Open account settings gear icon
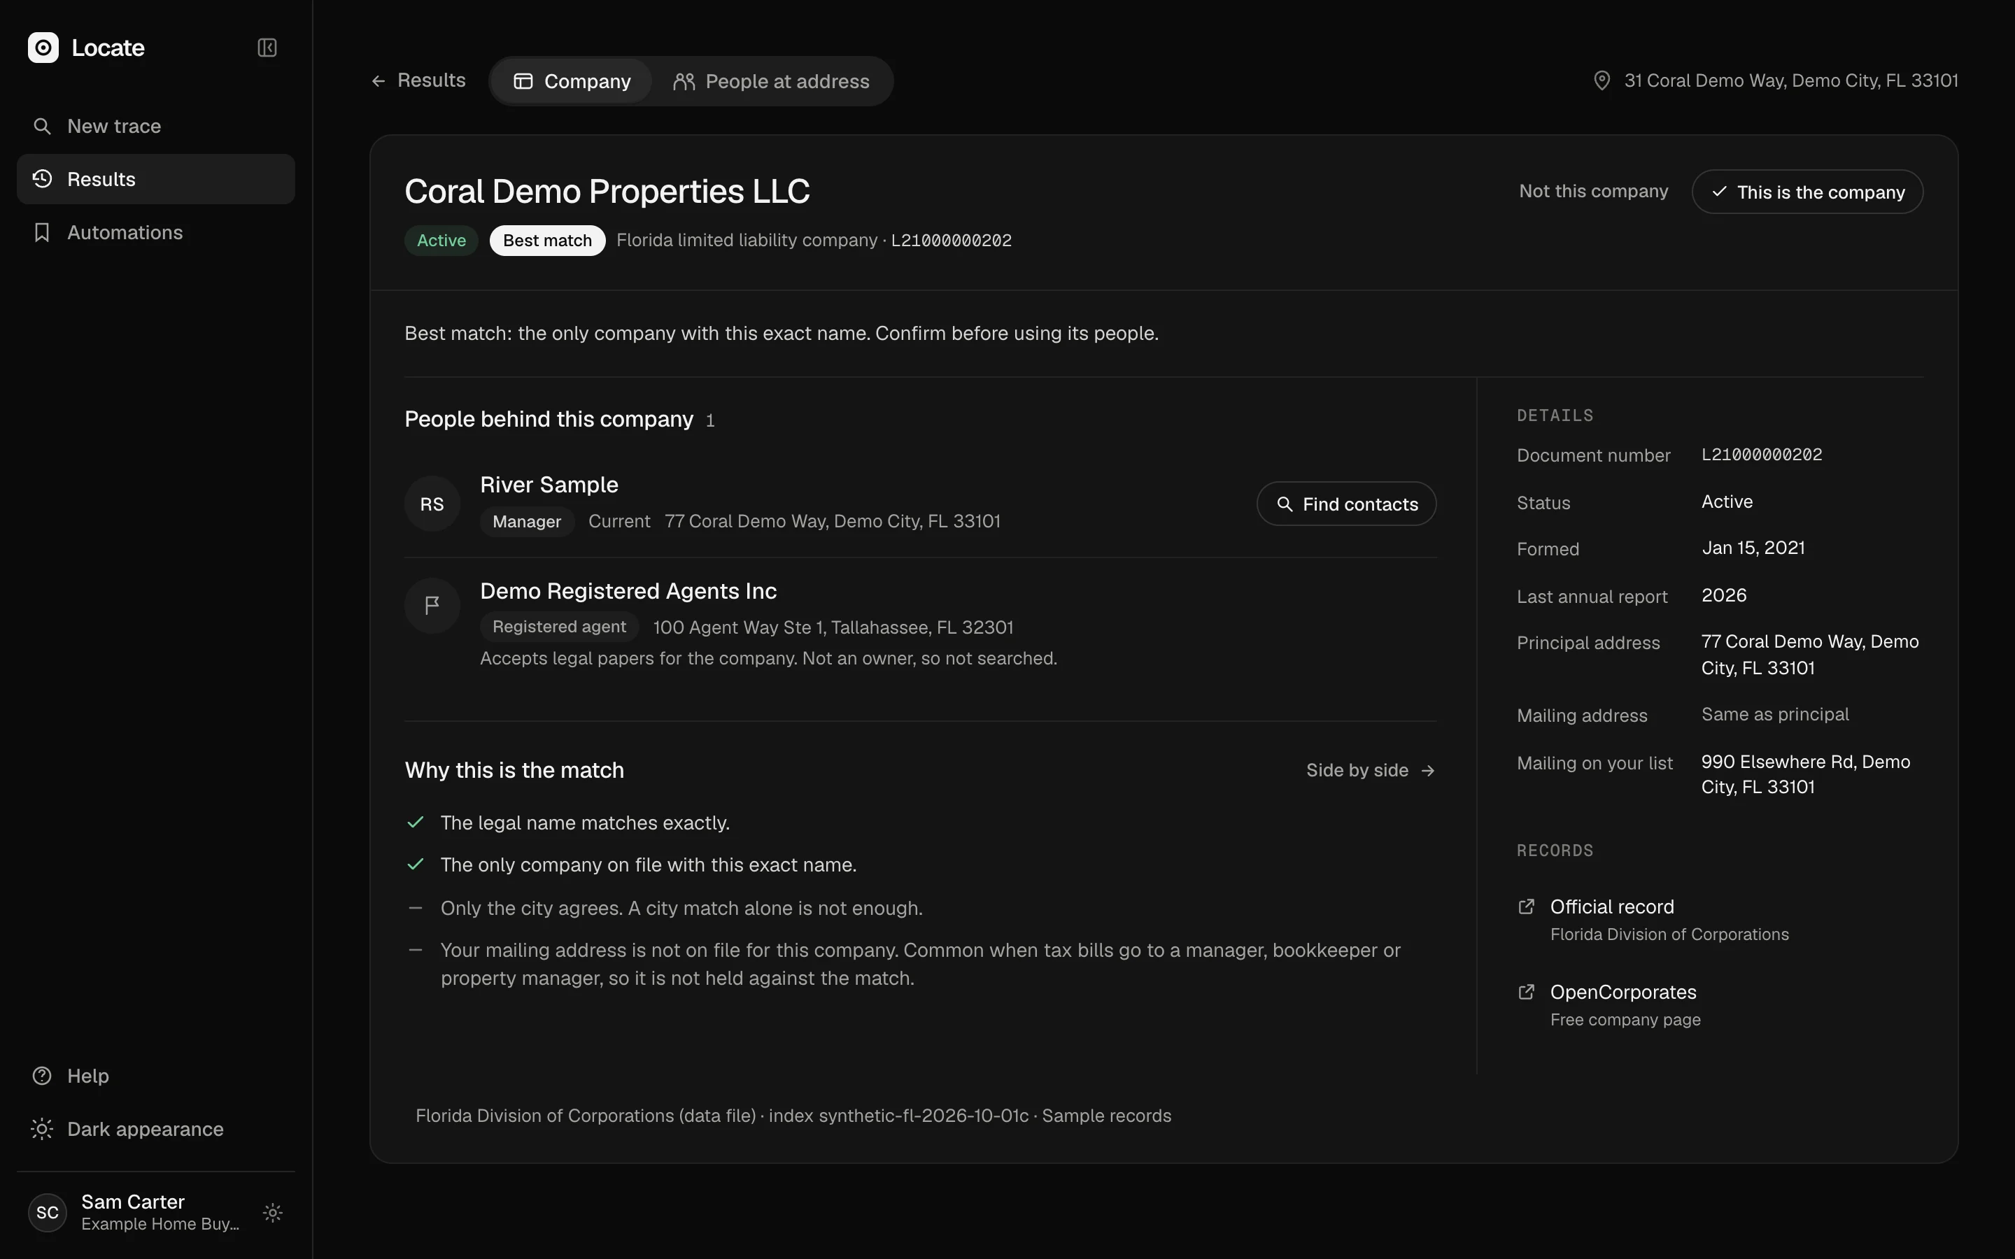Image resolution: width=2015 pixels, height=1259 pixels. coord(273,1212)
